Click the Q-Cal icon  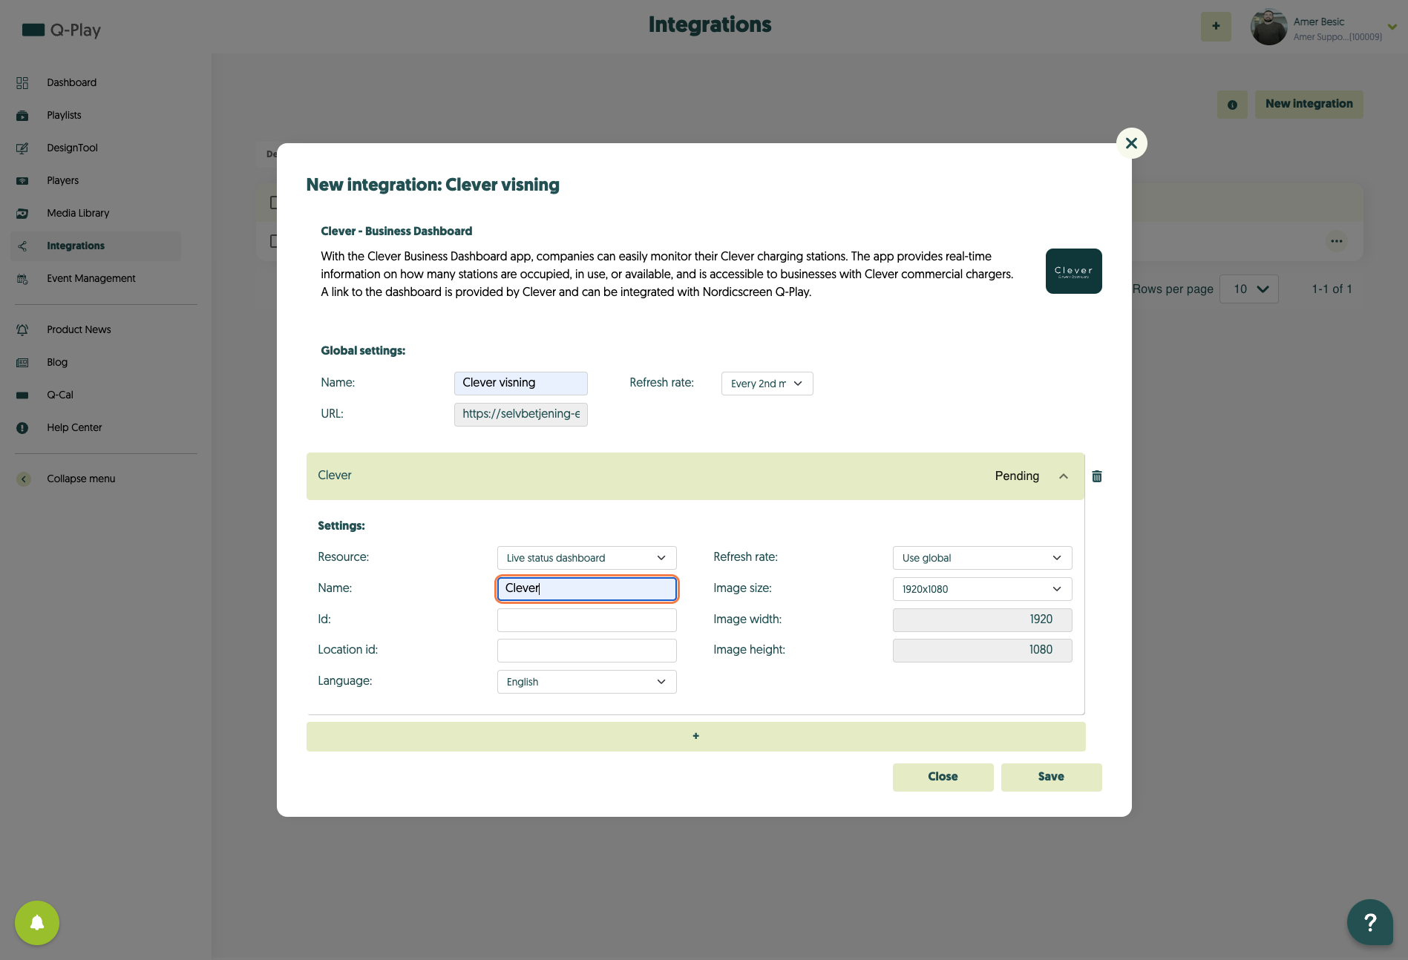(22, 395)
